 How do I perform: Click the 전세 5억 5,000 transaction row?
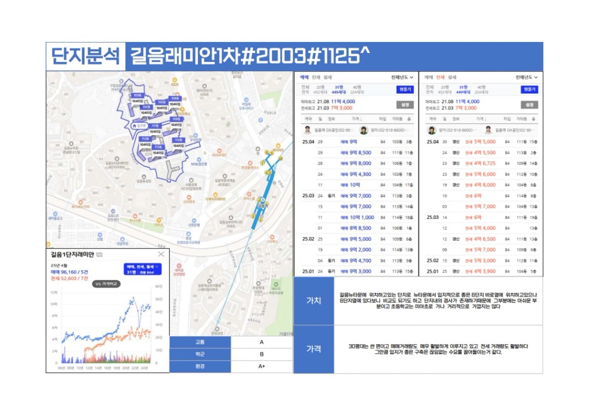tap(482, 142)
